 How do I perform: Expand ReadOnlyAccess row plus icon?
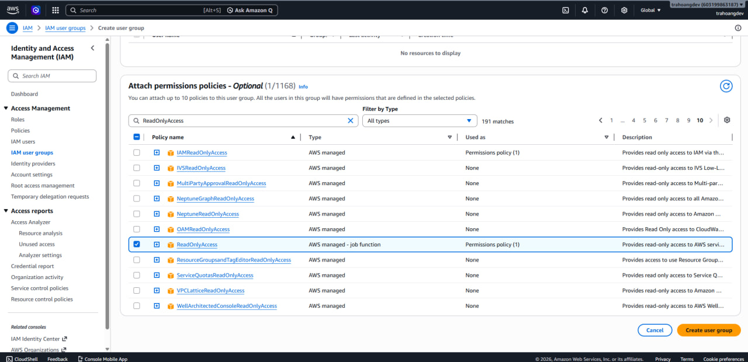tap(157, 244)
